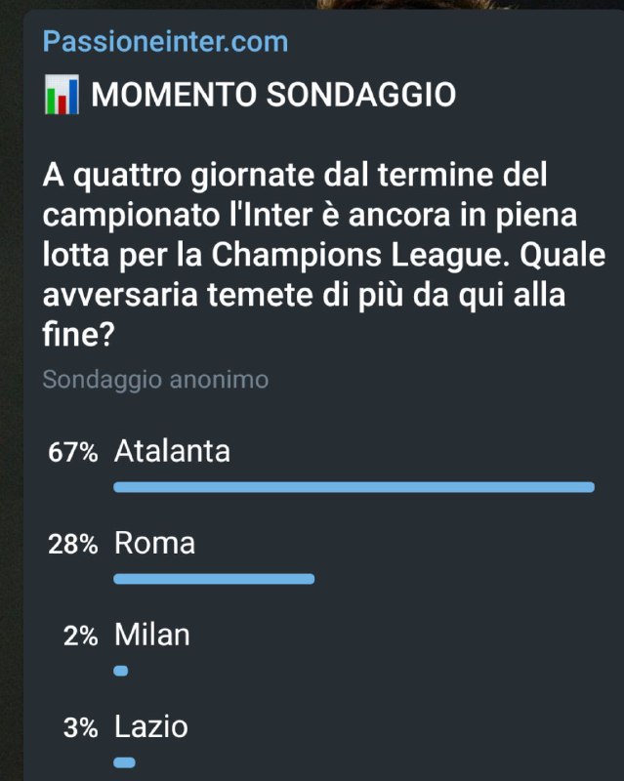Click the 3% result for Lazio
The width and height of the screenshot is (624, 781).
click(x=79, y=728)
